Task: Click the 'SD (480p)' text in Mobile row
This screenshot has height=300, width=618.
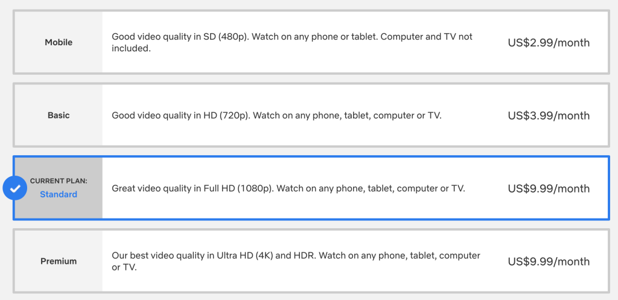Action: tap(227, 37)
